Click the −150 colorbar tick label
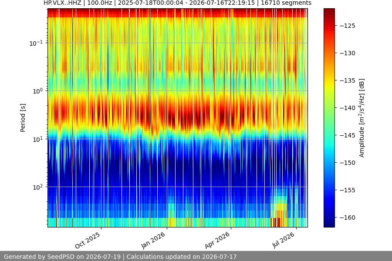This screenshot has height=261, width=392. 348,163
